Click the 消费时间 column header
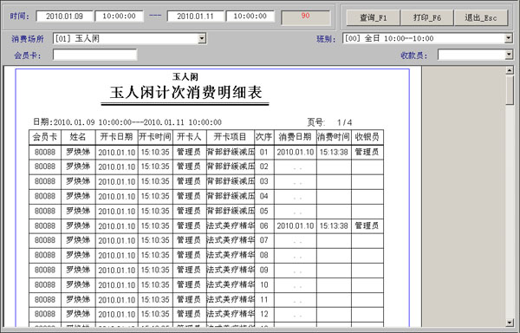Screen dimensions: 520x333 (x=334, y=137)
